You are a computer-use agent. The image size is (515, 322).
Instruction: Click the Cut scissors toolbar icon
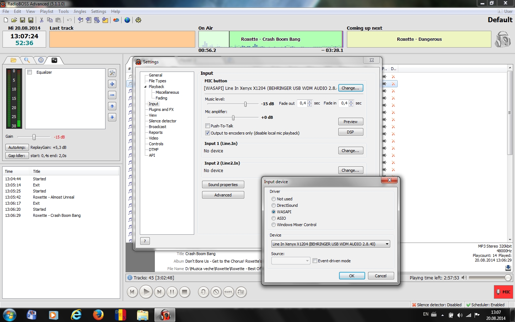[x=41, y=20]
